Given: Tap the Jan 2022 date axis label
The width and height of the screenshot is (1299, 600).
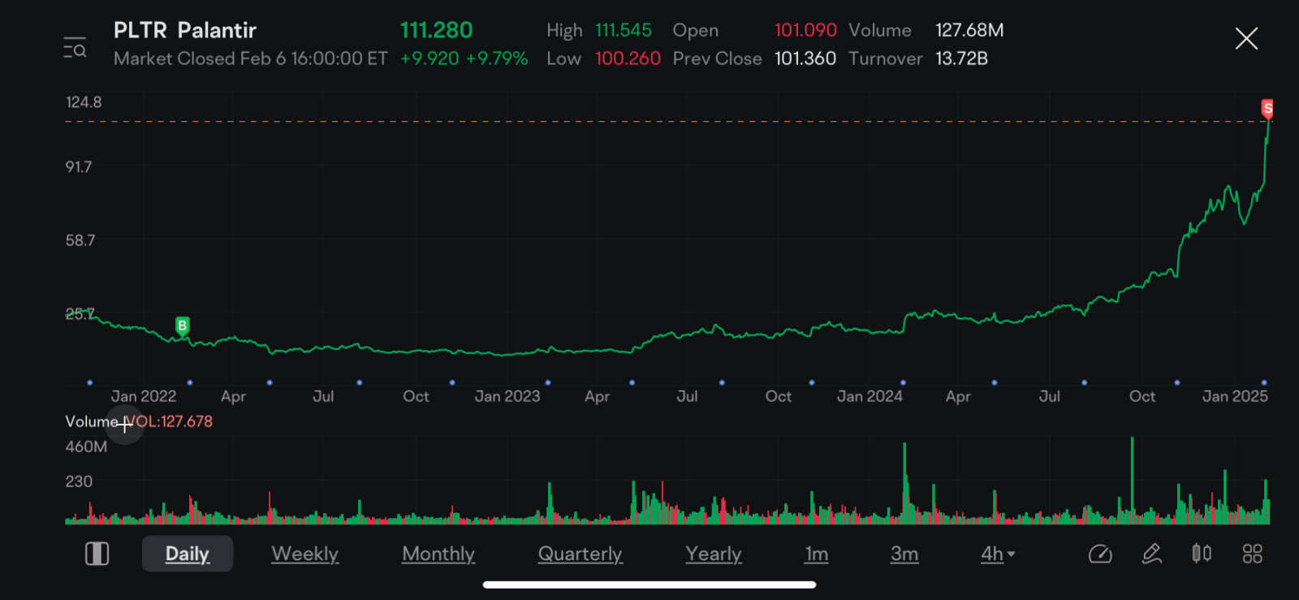Looking at the screenshot, I should [x=144, y=396].
